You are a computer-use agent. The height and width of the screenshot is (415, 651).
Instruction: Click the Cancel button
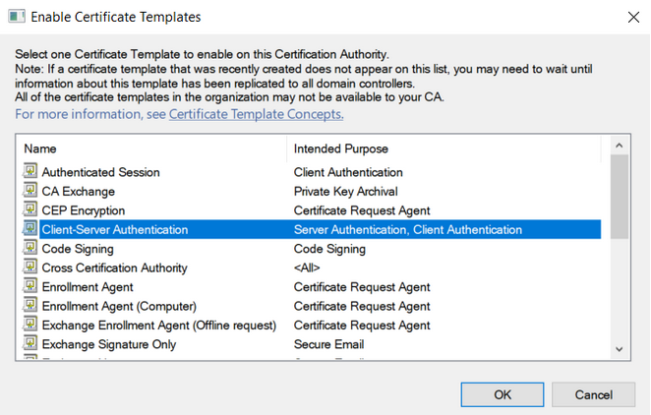point(594,394)
